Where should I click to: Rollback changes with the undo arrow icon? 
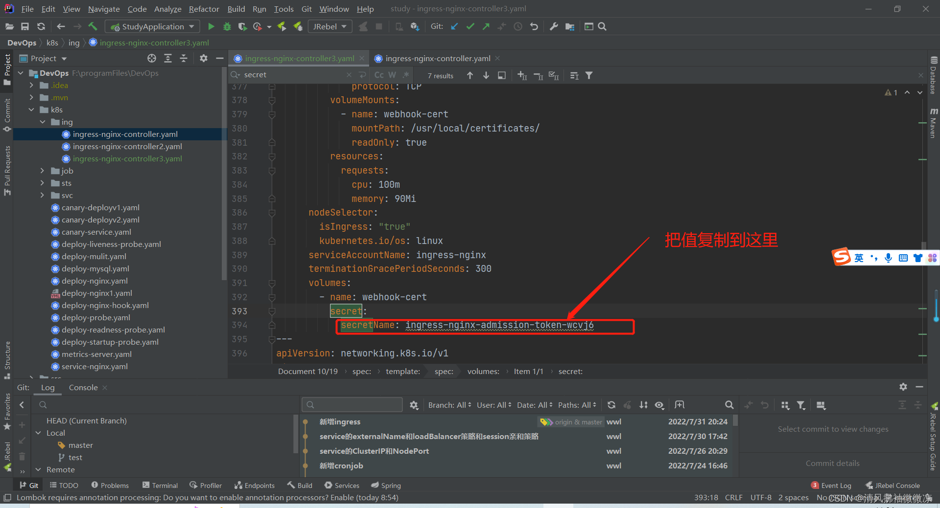tap(534, 26)
